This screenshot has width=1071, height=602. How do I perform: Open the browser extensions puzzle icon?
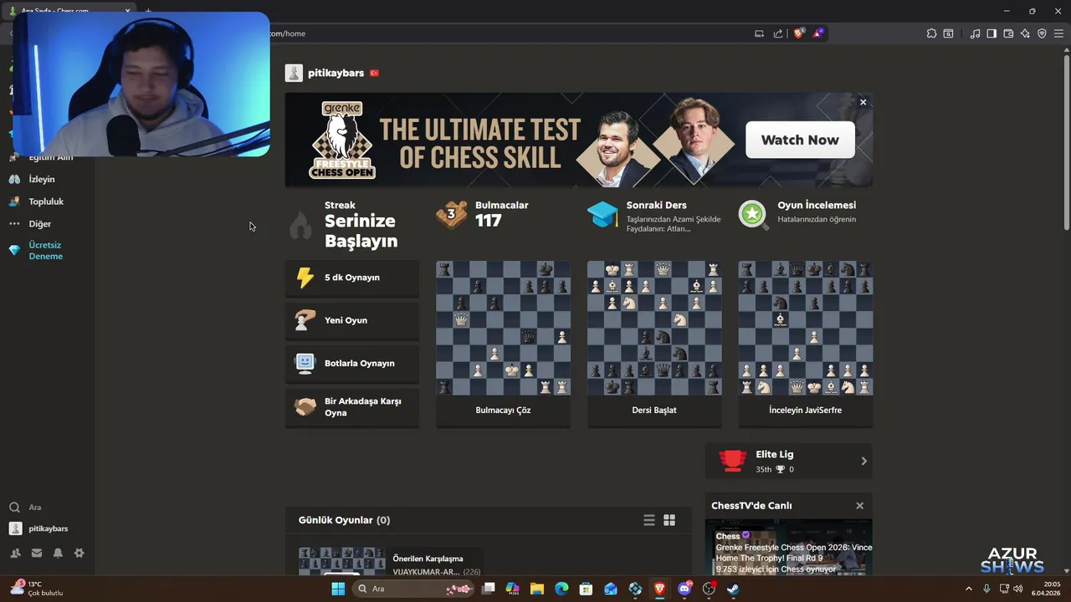(931, 33)
